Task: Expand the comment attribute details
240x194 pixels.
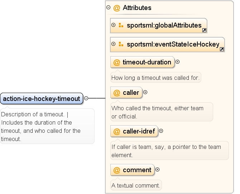Action: click(x=157, y=170)
